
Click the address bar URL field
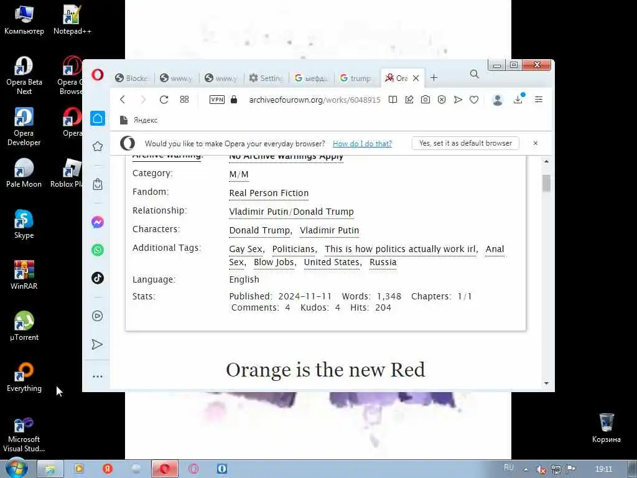(x=314, y=100)
